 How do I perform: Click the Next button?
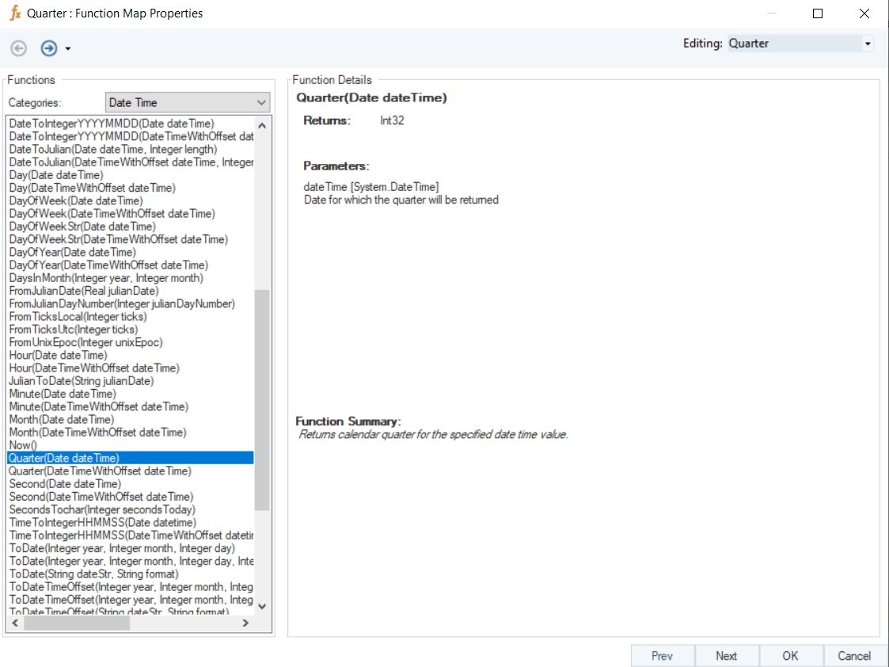726,656
